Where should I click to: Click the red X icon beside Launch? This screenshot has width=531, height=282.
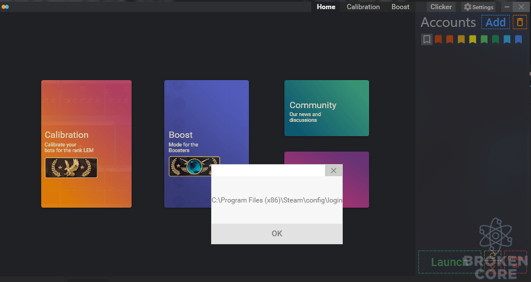pos(493,268)
